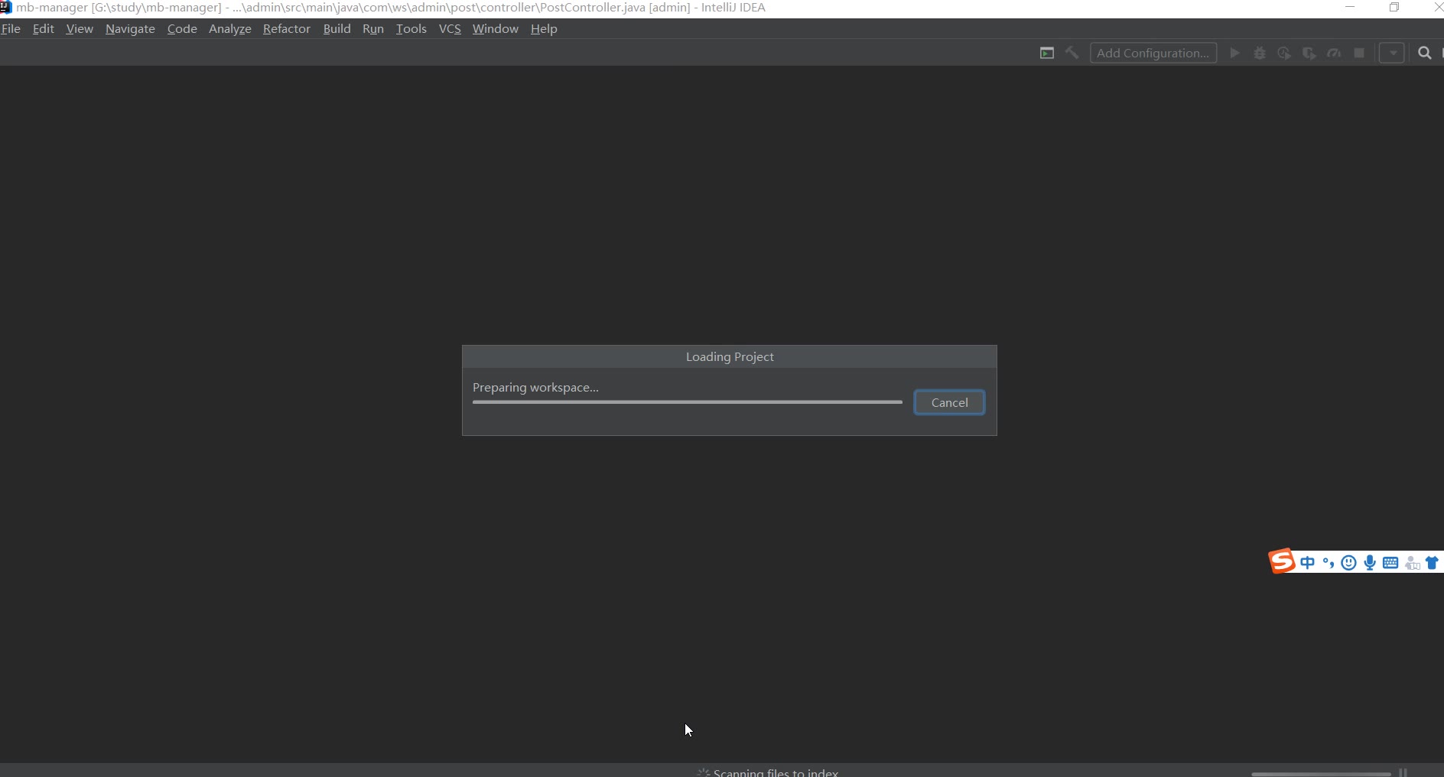Click the Sogou microphone voice input icon

click(1370, 563)
